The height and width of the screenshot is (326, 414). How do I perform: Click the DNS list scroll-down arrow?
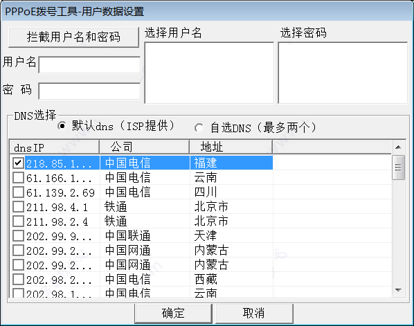coord(398,290)
